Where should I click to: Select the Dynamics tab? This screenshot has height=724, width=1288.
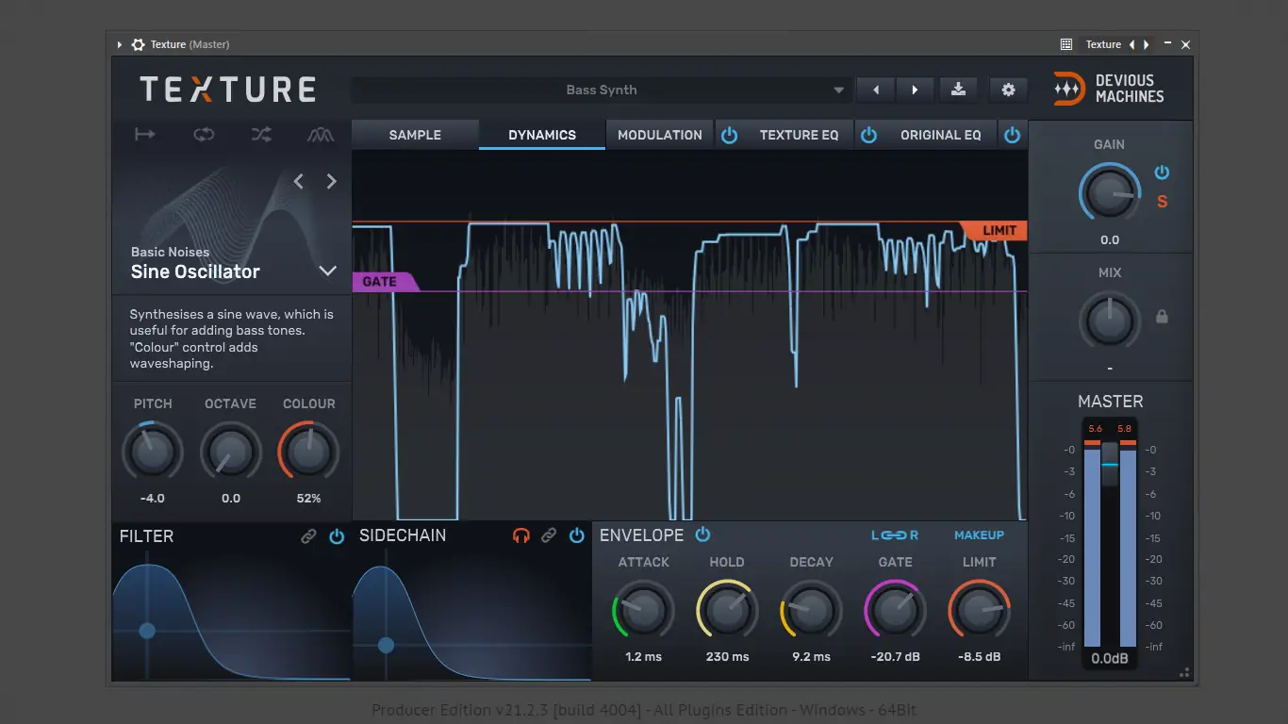click(542, 135)
